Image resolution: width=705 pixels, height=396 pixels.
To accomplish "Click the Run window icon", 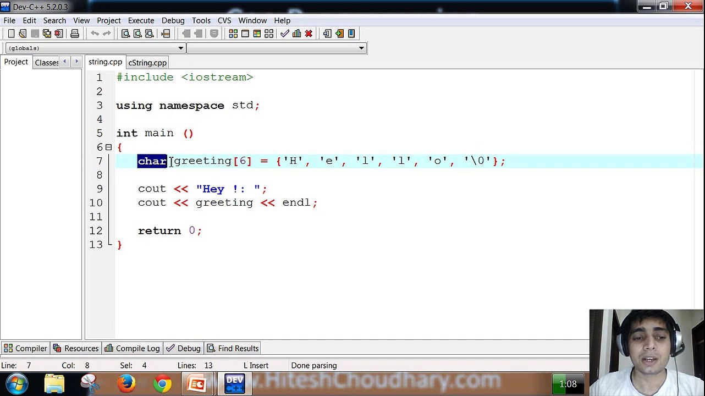I will pyautogui.click(x=245, y=34).
